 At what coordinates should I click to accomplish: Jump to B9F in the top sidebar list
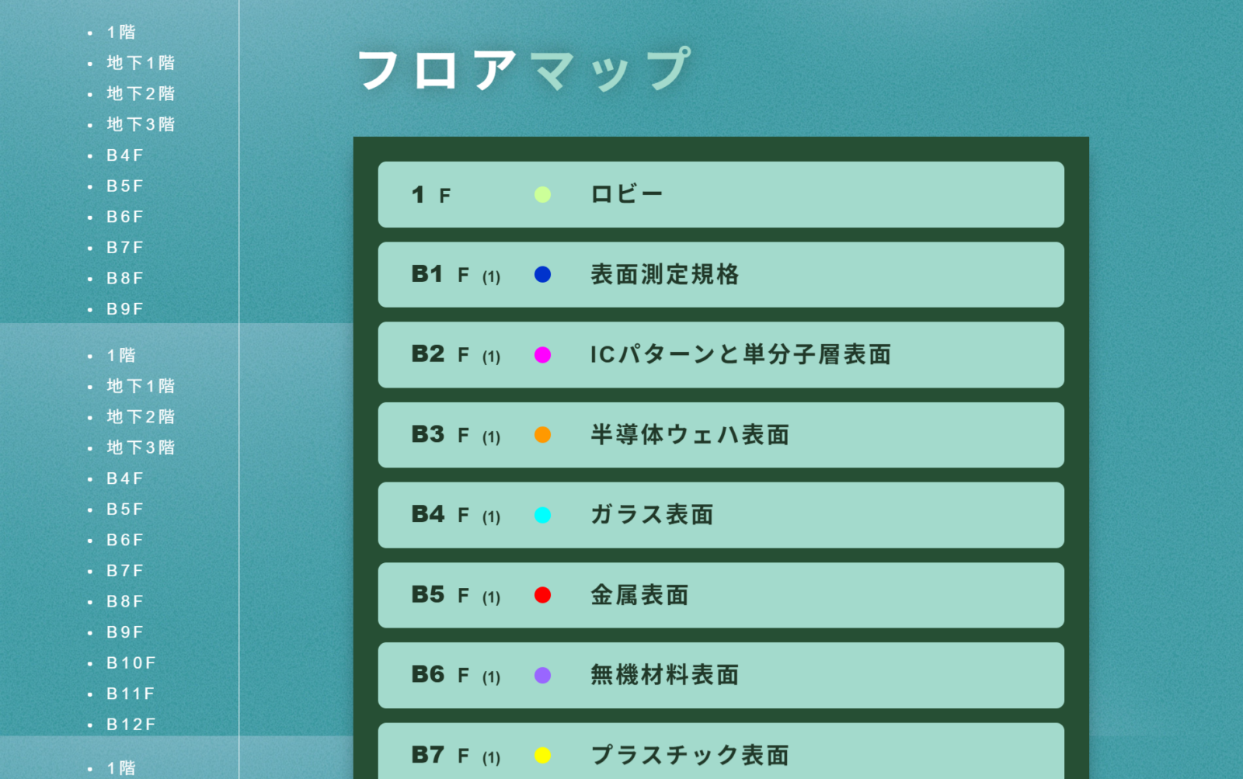point(125,309)
